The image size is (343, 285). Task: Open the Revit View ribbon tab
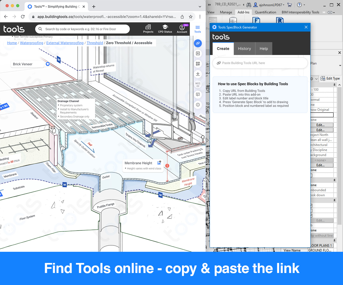[211, 12]
